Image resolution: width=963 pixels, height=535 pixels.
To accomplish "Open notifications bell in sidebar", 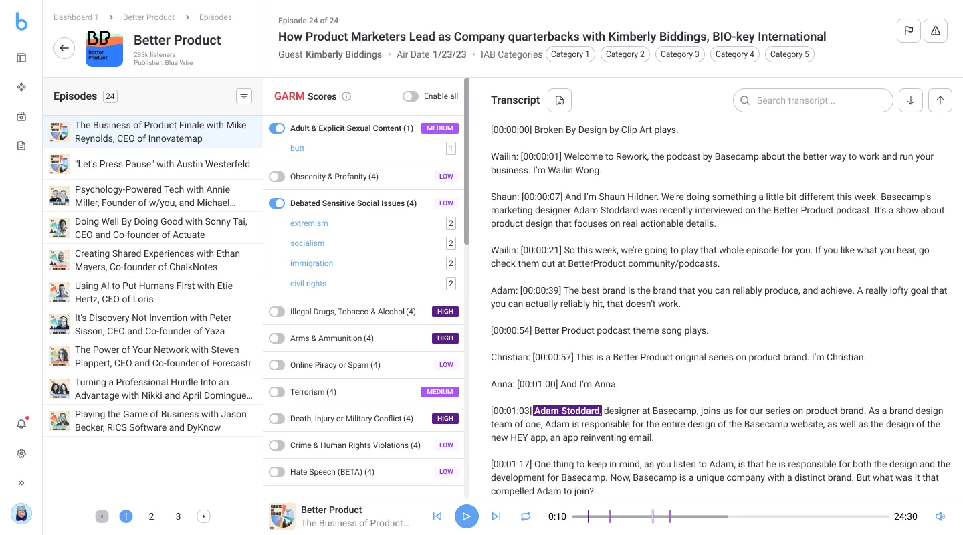I will tap(21, 424).
